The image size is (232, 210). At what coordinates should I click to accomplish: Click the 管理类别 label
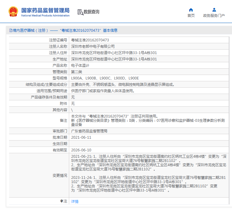[x=60, y=72]
